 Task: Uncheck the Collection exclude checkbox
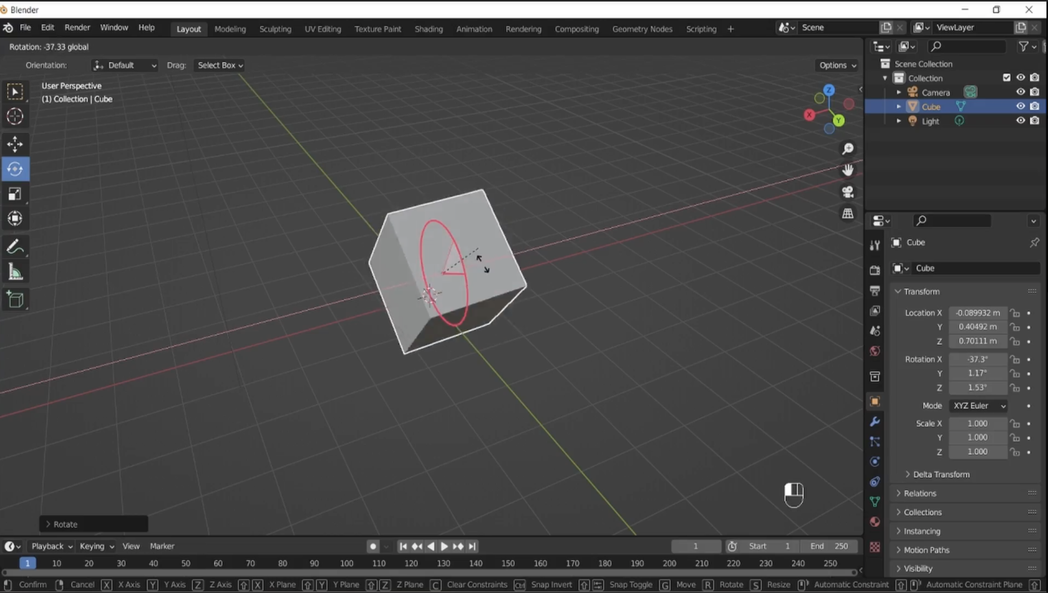tap(1006, 78)
